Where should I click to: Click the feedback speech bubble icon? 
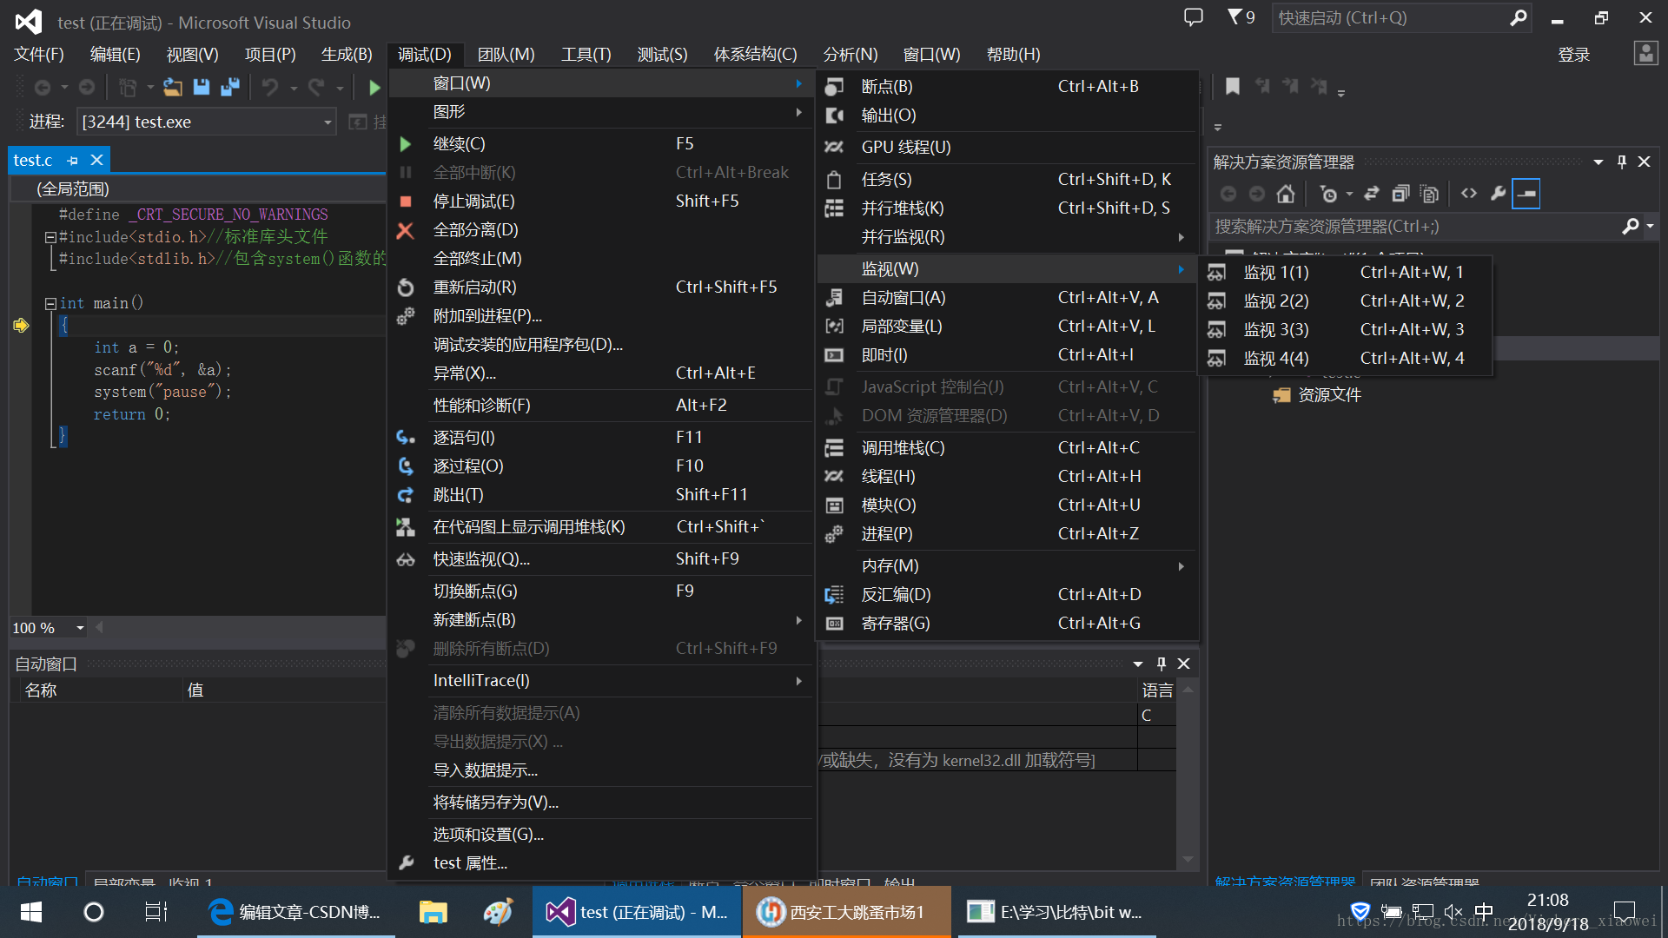[x=1194, y=17]
